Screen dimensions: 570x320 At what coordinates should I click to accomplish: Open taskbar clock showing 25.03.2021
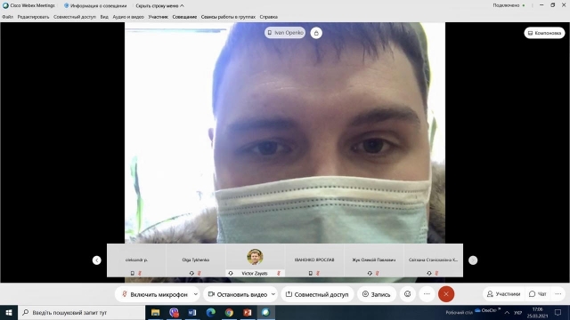click(x=537, y=312)
